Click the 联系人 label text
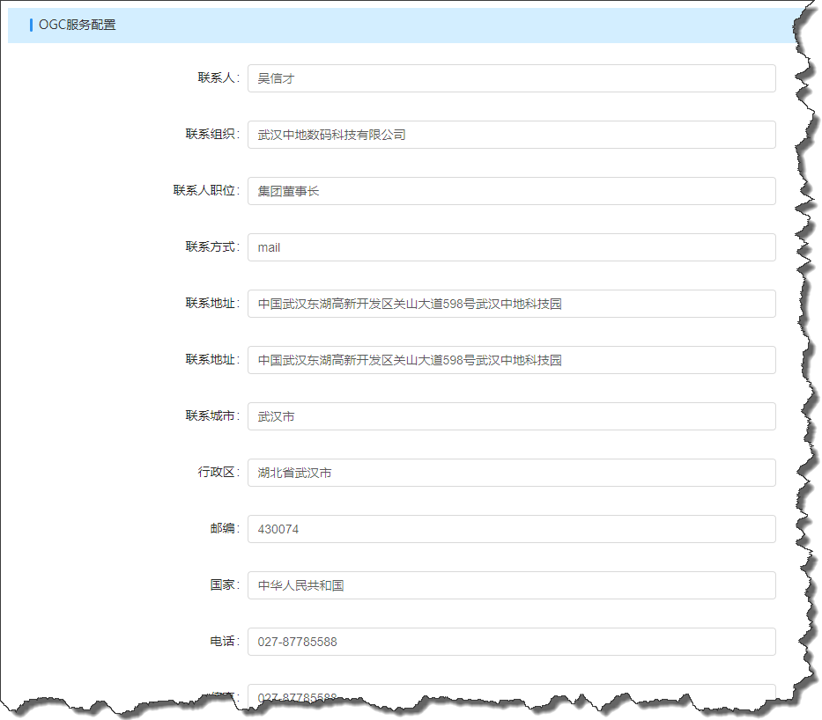 coord(217,78)
